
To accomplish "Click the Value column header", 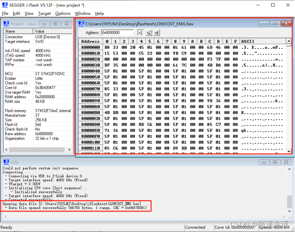I will point(53,31).
